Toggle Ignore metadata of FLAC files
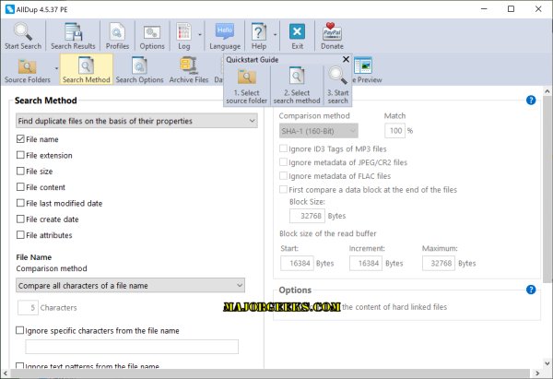553x379 pixels. [x=283, y=176]
